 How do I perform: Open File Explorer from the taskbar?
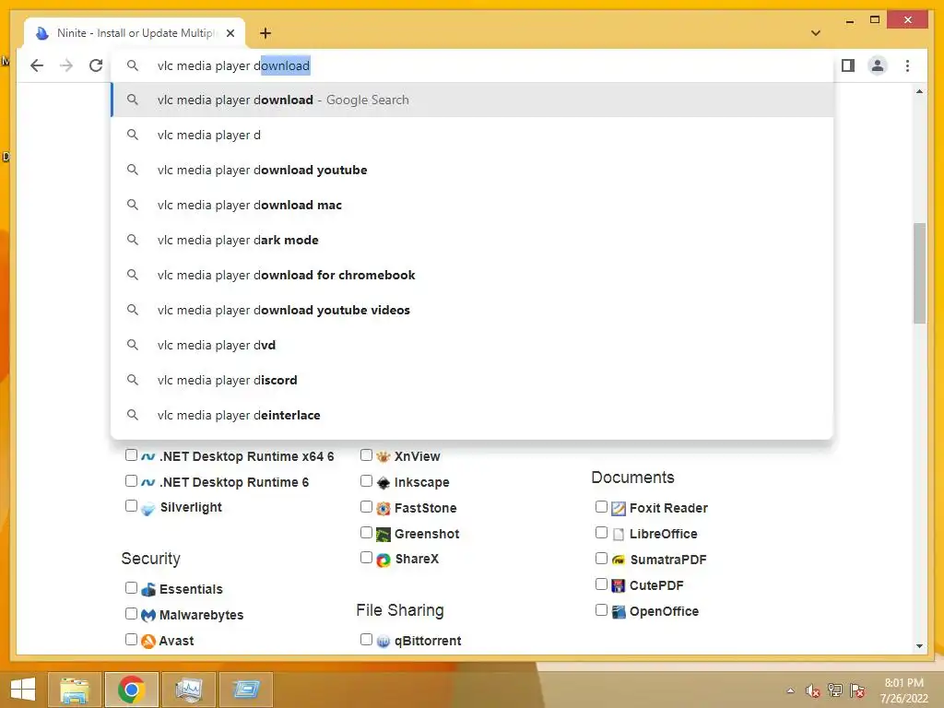click(x=75, y=690)
